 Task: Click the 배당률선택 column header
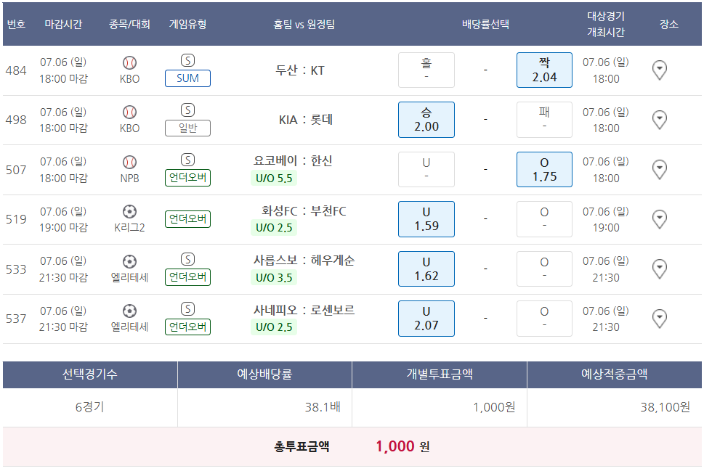pos(485,24)
